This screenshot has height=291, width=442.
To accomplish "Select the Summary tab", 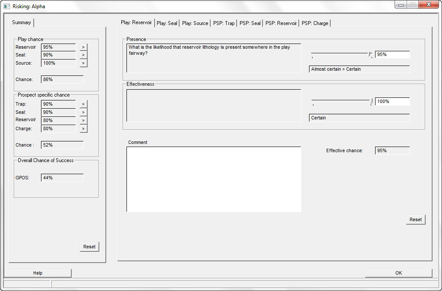I will [22, 22].
